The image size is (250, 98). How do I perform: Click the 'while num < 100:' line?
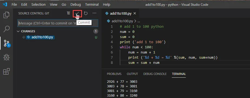pyautogui.click(x=136, y=47)
